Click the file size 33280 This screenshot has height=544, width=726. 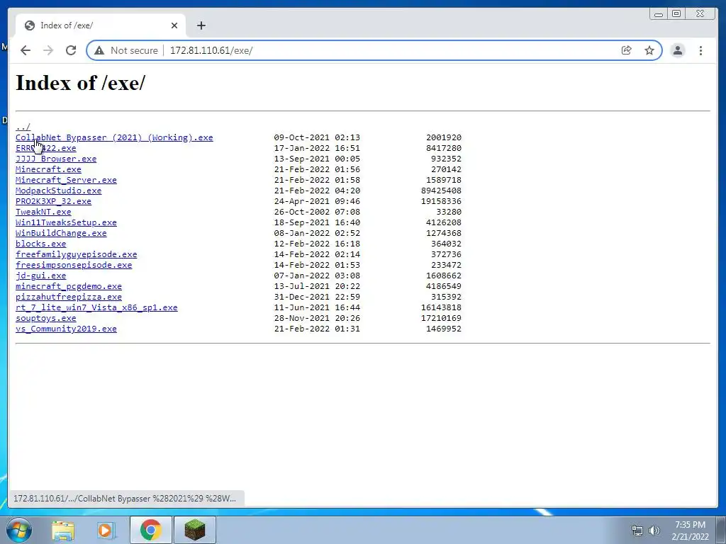pyautogui.click(x=449, y=212)
